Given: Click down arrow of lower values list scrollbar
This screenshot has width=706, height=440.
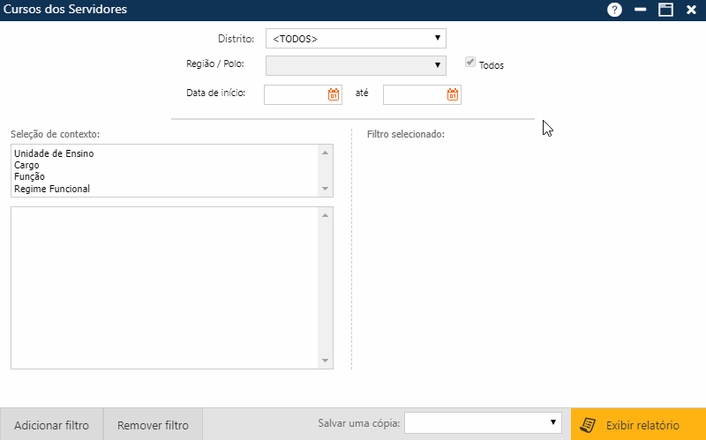Looking at the screenshot, I should (x=325, y=361).
